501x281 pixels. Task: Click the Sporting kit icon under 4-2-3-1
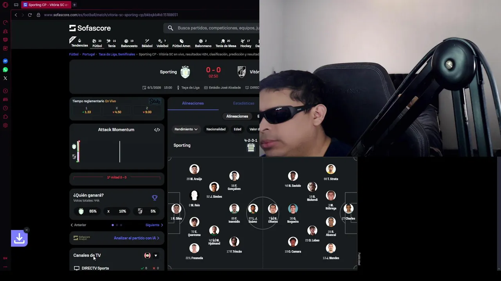[251, 148]
